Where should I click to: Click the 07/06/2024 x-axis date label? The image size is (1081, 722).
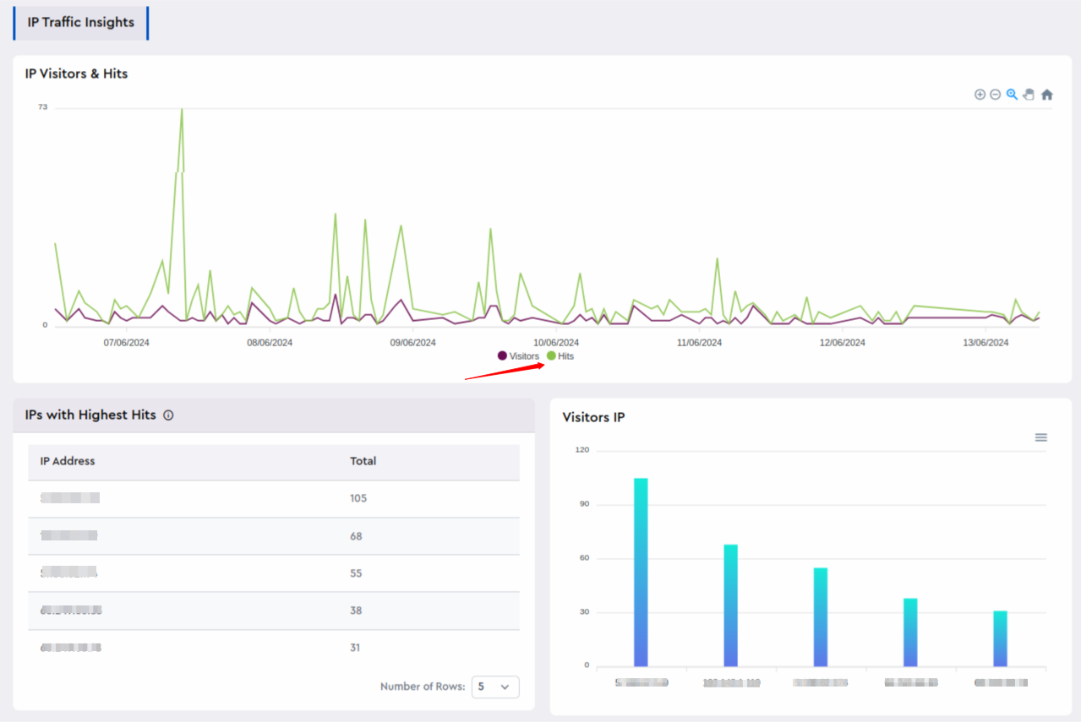pyautogui.click(x=127, y=343)
